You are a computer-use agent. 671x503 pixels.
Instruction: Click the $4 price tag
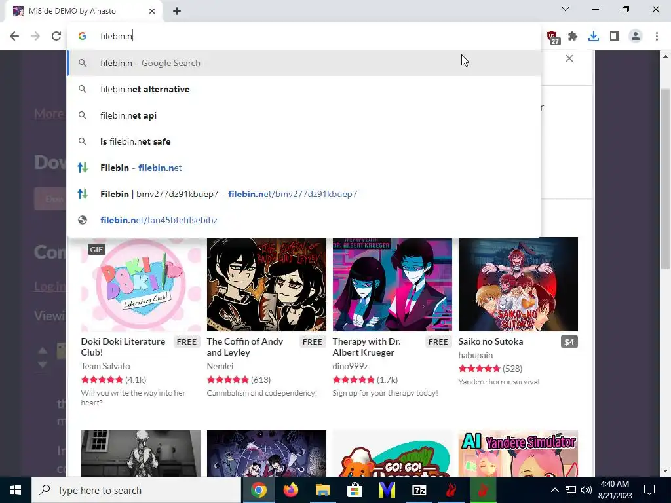click(x=569, y=342)
